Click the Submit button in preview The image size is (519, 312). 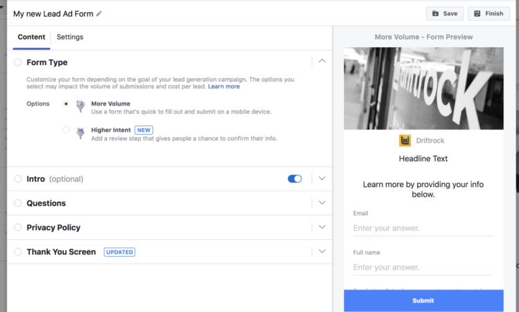coord(424,301)
